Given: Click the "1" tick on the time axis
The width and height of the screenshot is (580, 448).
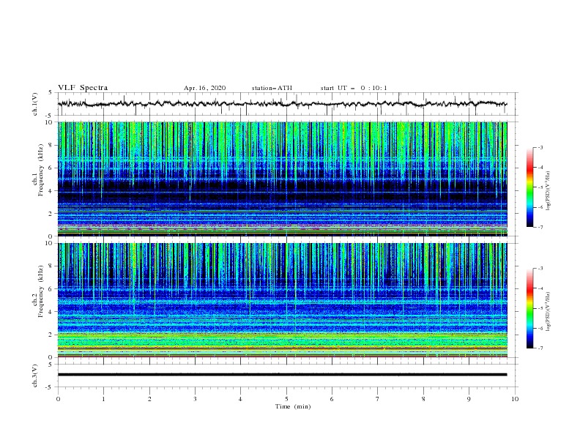Looking at the screenshot, I should 103,399.
